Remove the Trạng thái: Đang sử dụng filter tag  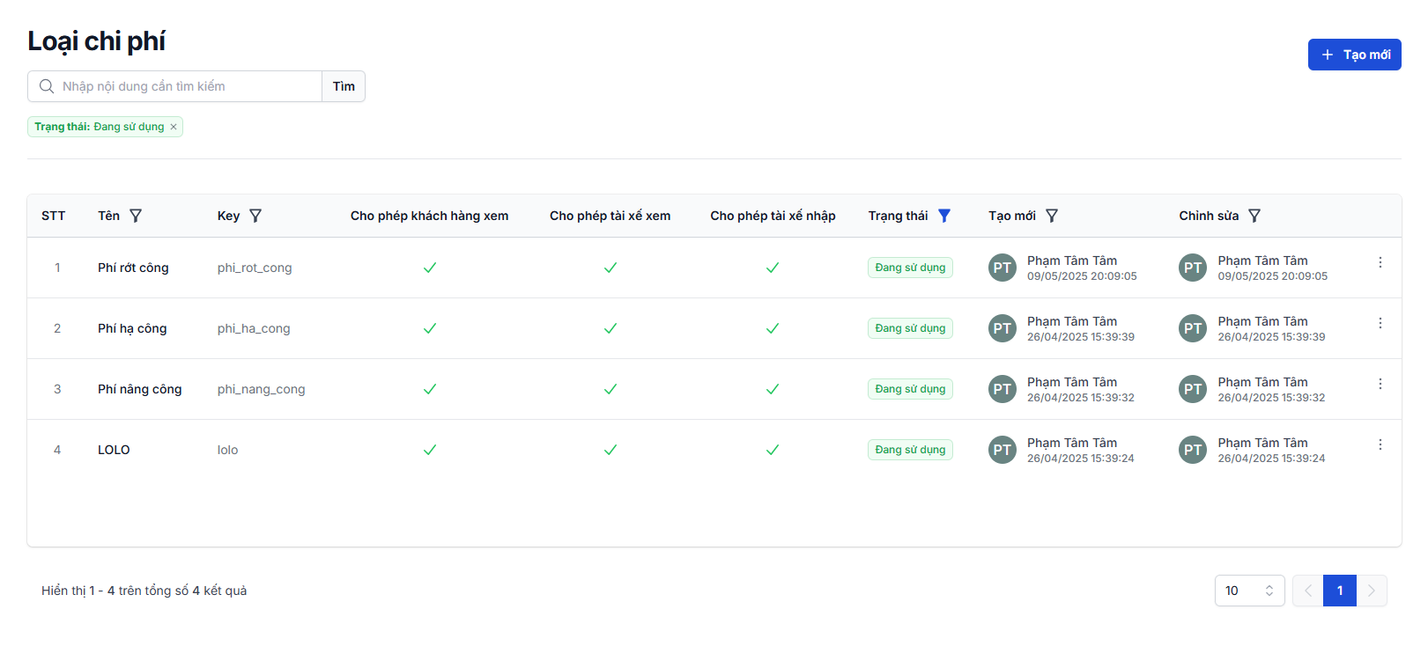[x=174, y=127]
